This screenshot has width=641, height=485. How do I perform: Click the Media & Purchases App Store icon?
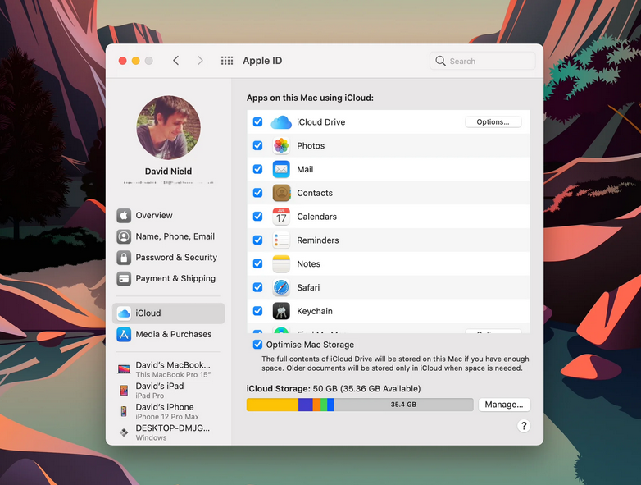click(124, 334)
